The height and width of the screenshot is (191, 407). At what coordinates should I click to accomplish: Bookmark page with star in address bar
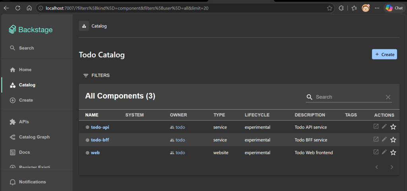[329, 8]
